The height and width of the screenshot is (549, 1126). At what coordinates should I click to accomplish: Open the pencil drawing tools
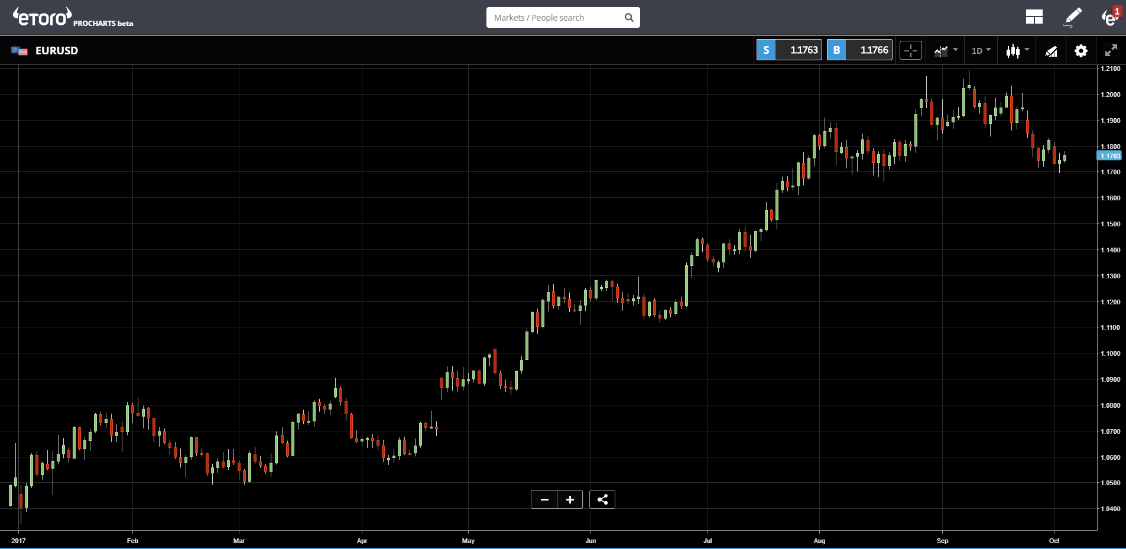click(1073, 17)
